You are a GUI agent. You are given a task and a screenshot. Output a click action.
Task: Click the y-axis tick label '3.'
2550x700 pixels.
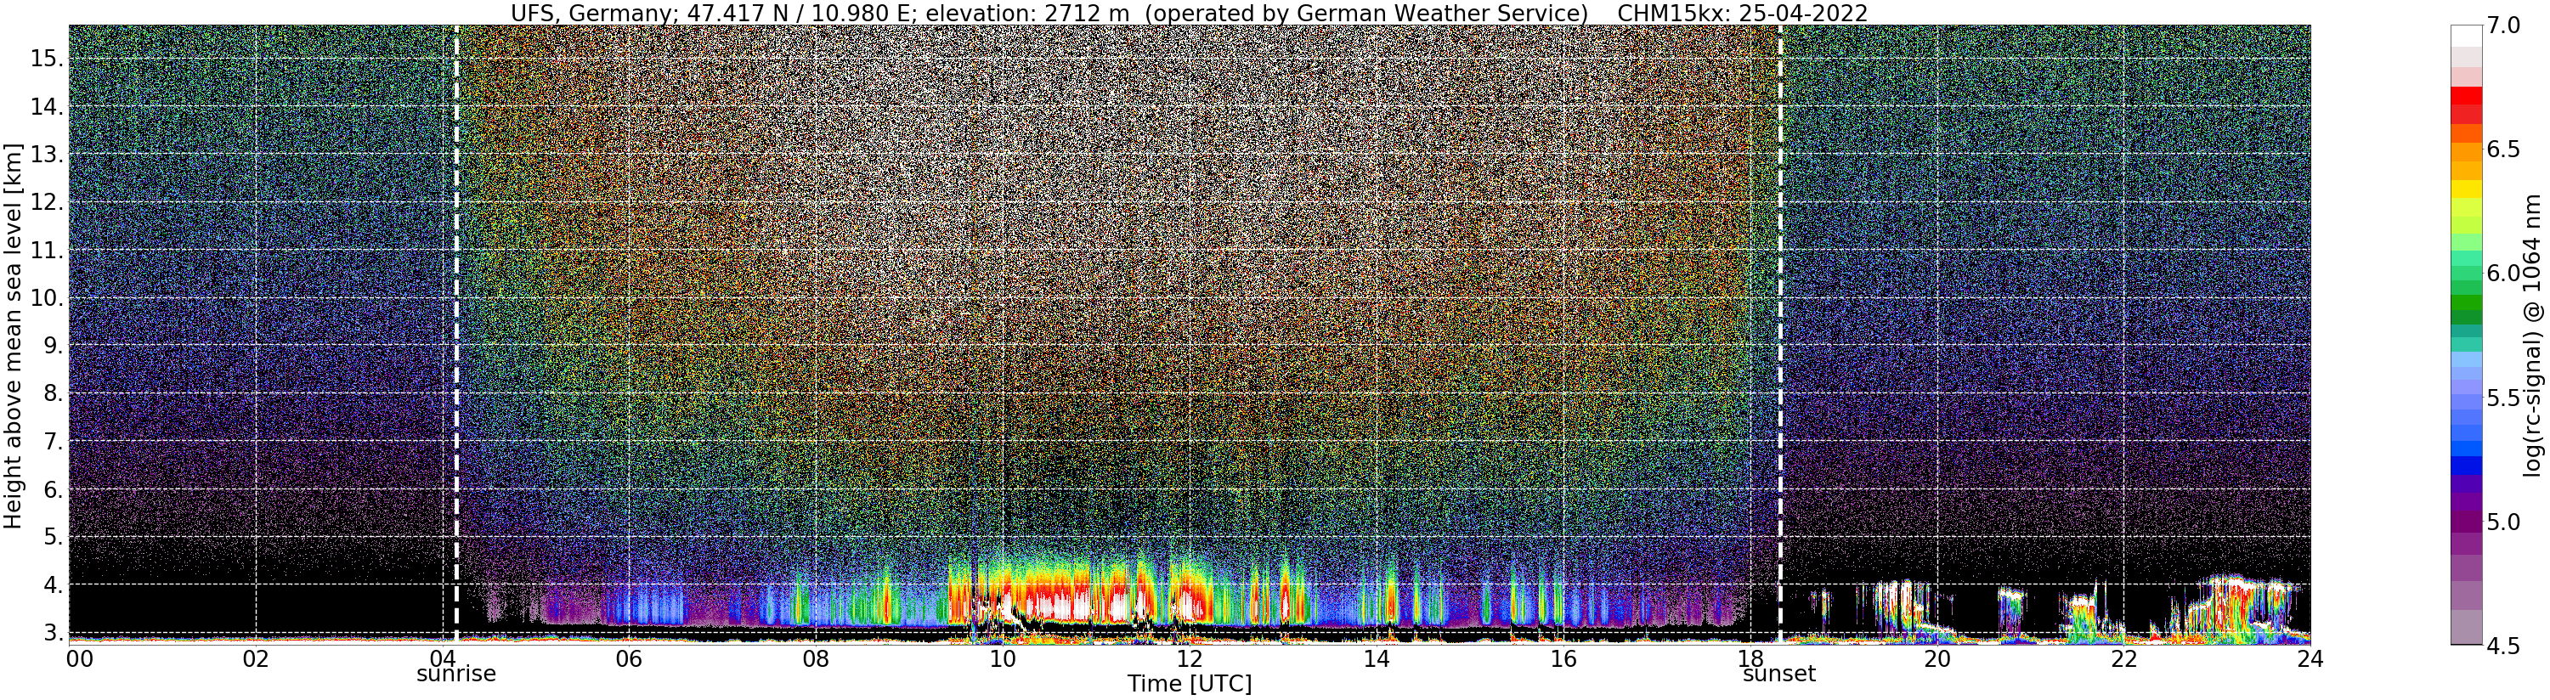coord(52,633)
